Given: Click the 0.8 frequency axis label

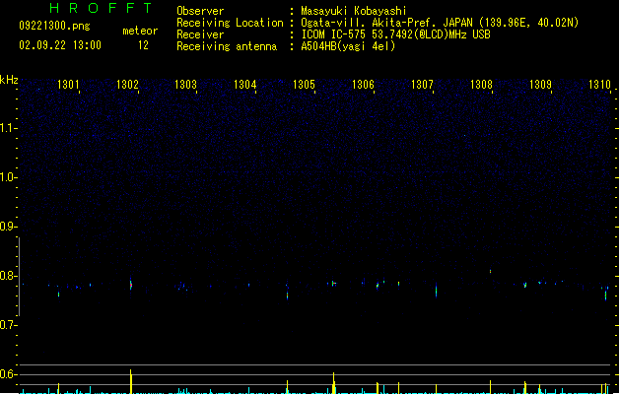Looking at the screenshot, I should pos(8,276).
